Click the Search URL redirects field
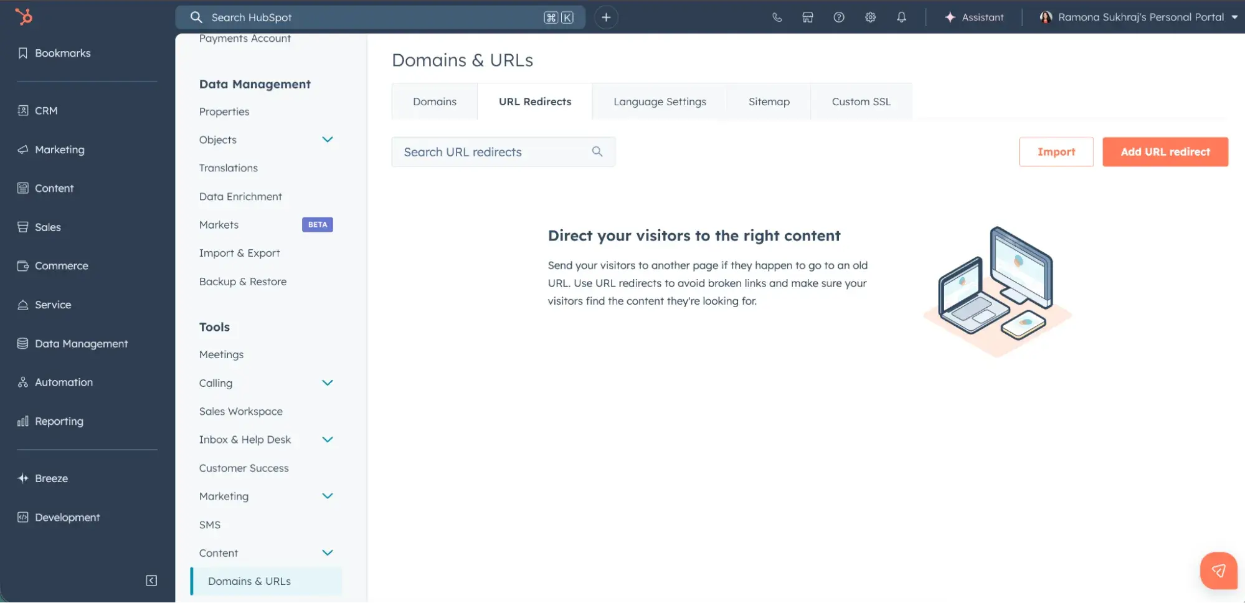Viewport: 1245px width, 603px height. [x=492, y=151]
